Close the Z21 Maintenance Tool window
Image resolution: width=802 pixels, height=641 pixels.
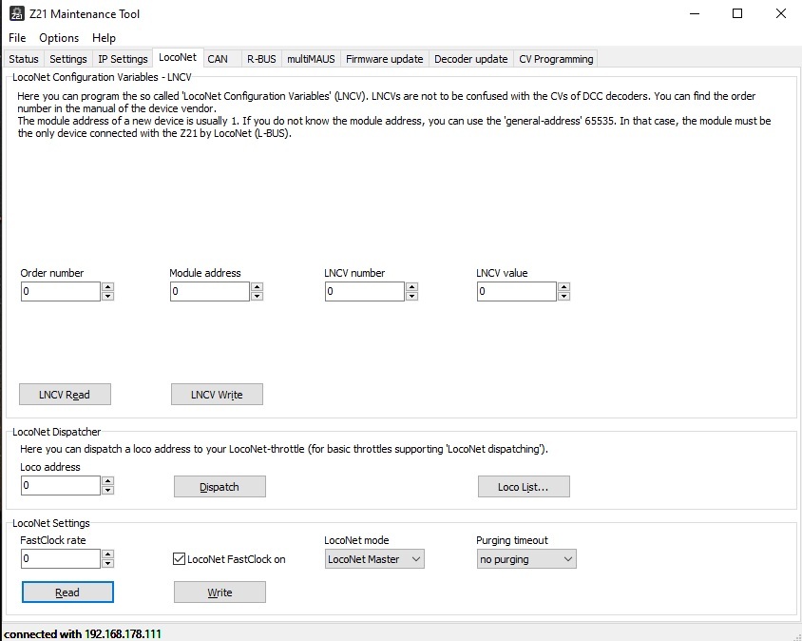pyautogui.click(x=780, y=14)
